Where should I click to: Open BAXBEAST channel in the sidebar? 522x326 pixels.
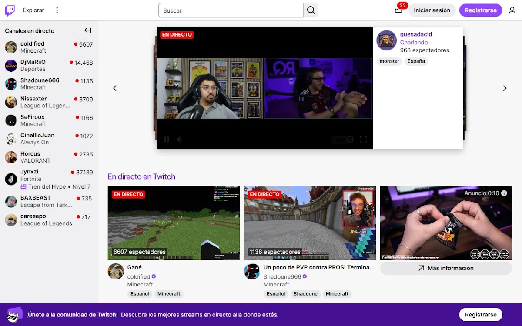(49, 201)
